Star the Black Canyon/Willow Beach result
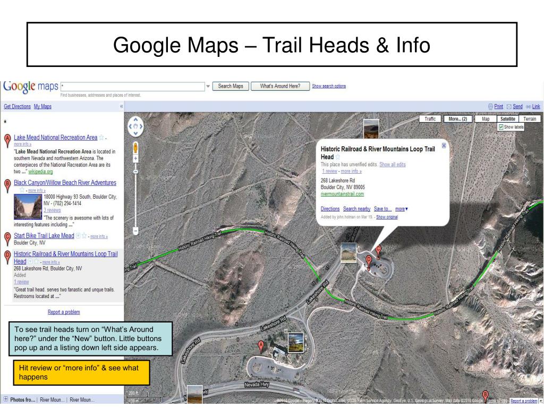Viewport: 544px width, 408px height. [x=22, y=190]
